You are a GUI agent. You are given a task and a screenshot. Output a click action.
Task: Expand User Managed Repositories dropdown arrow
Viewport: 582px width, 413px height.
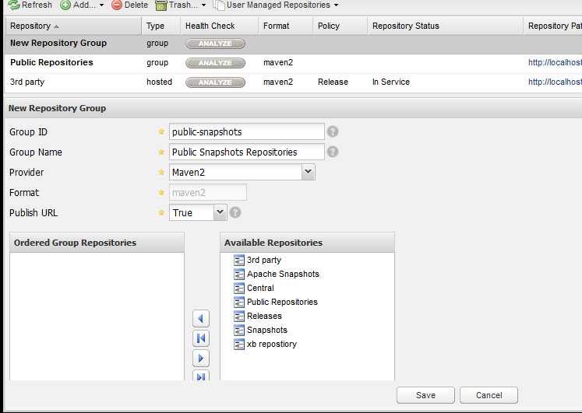[337, 5]
